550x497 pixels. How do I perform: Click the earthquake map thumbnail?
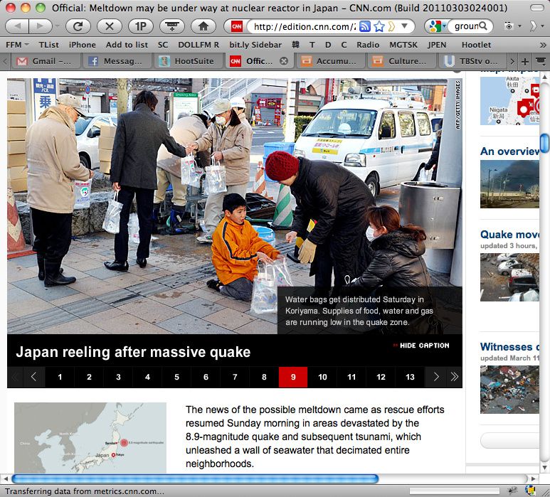click(90, 438)
